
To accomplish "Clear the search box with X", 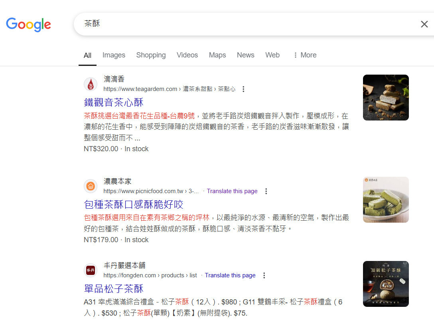I will coord(424,24).
